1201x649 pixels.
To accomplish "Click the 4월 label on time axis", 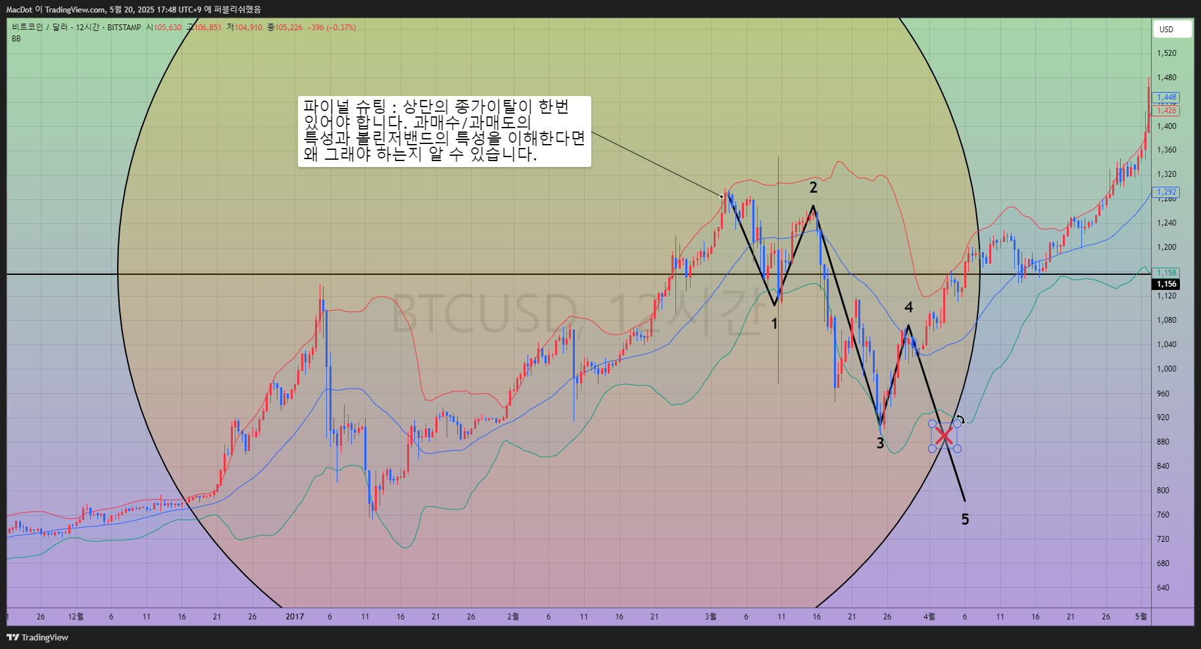I will coord(929,617).
